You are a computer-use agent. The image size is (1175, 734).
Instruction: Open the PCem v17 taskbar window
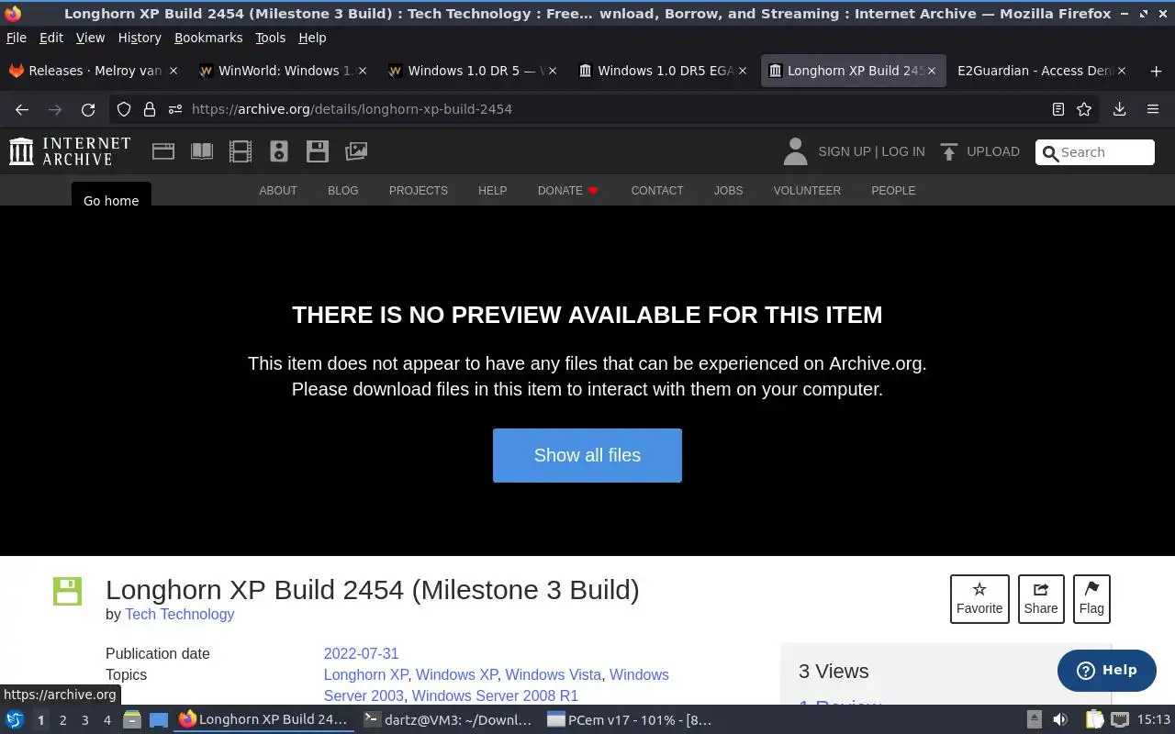click(630, 720)
